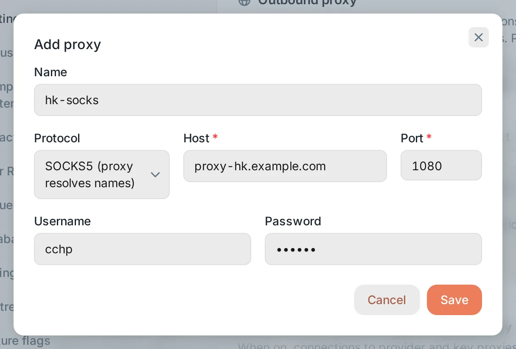Cancel adding the proxy
The image size is (516, 349).
click(x=387, y=300)
